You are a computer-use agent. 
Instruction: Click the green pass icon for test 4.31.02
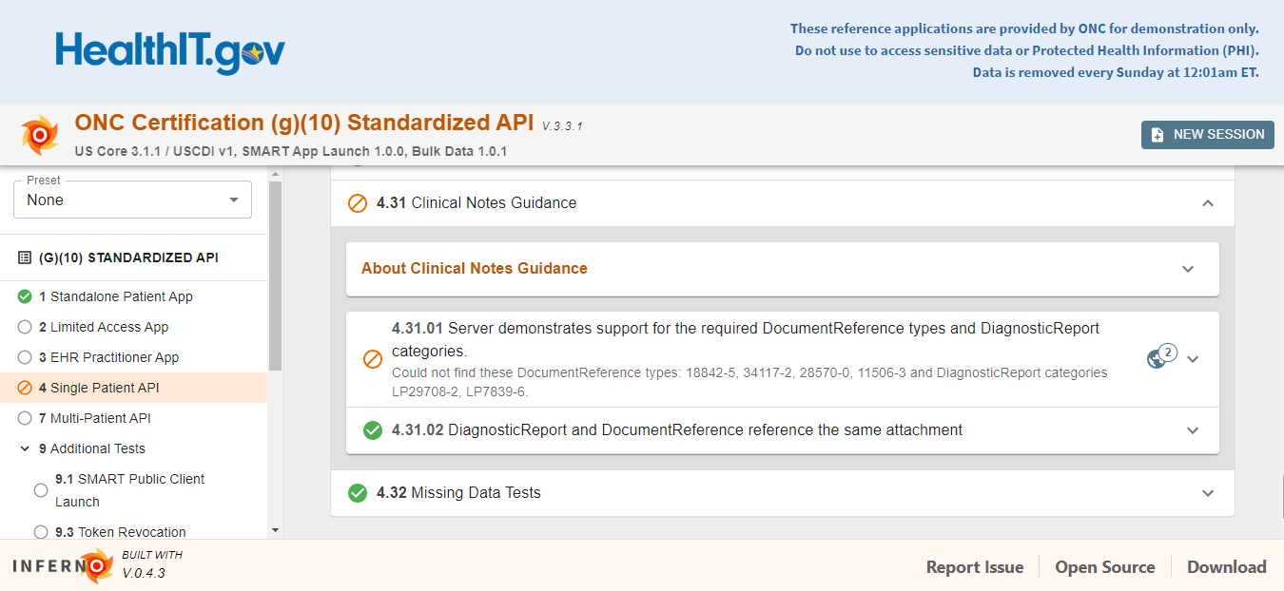point(373,430)
